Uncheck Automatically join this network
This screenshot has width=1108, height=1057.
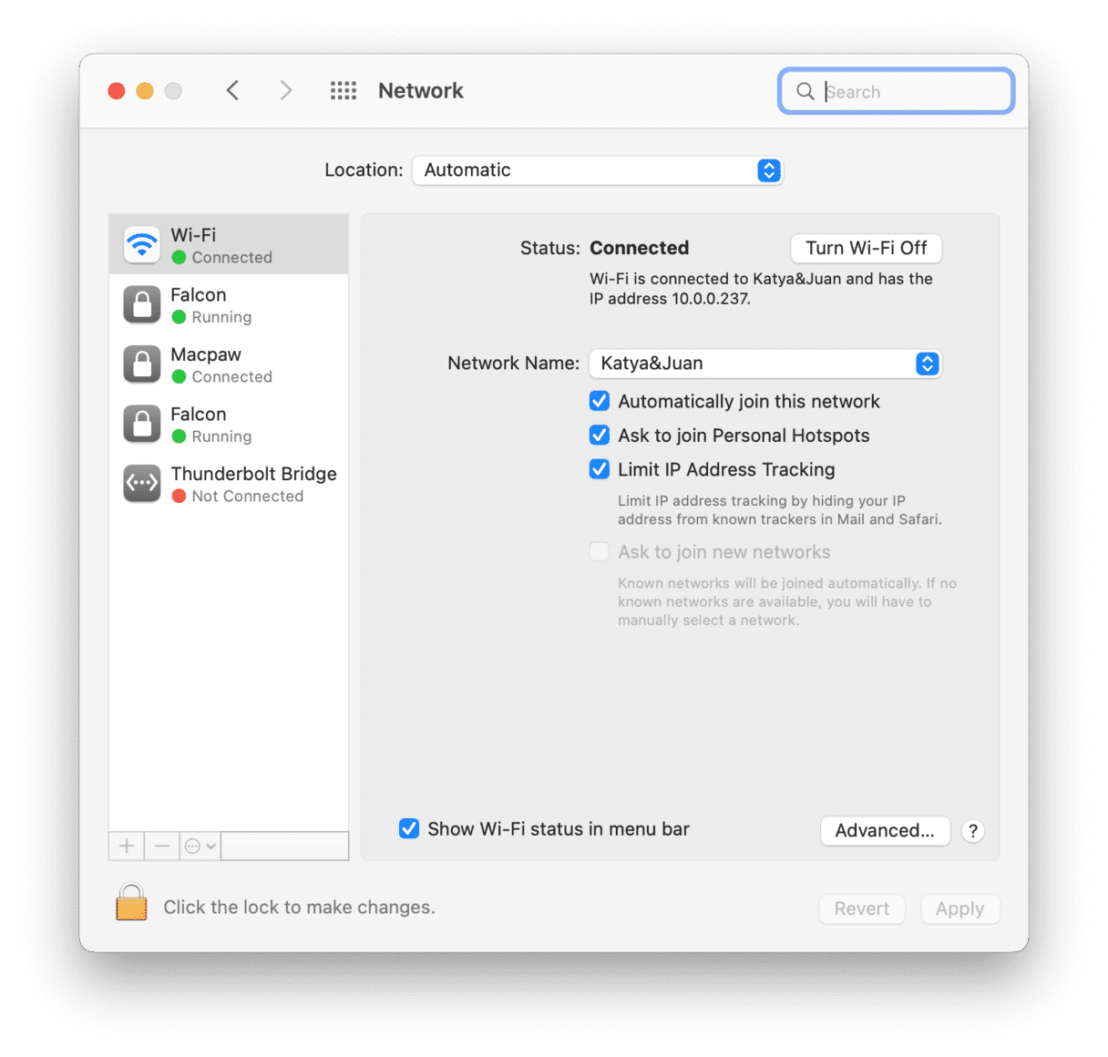600,401
